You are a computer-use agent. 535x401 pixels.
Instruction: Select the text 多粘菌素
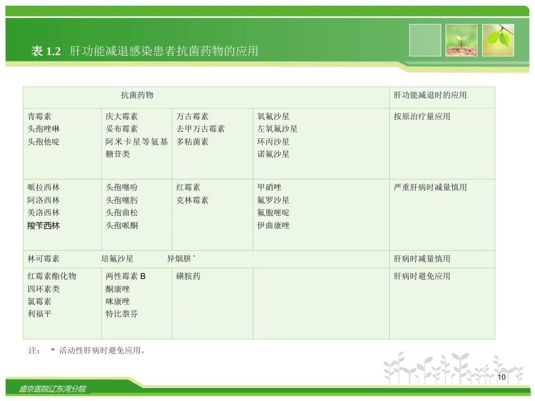192,142
